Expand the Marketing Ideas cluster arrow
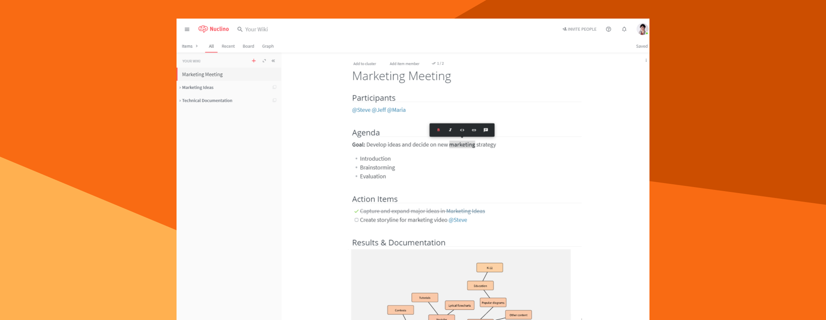This screenshot has width=826, height=320. coord(180,88)
